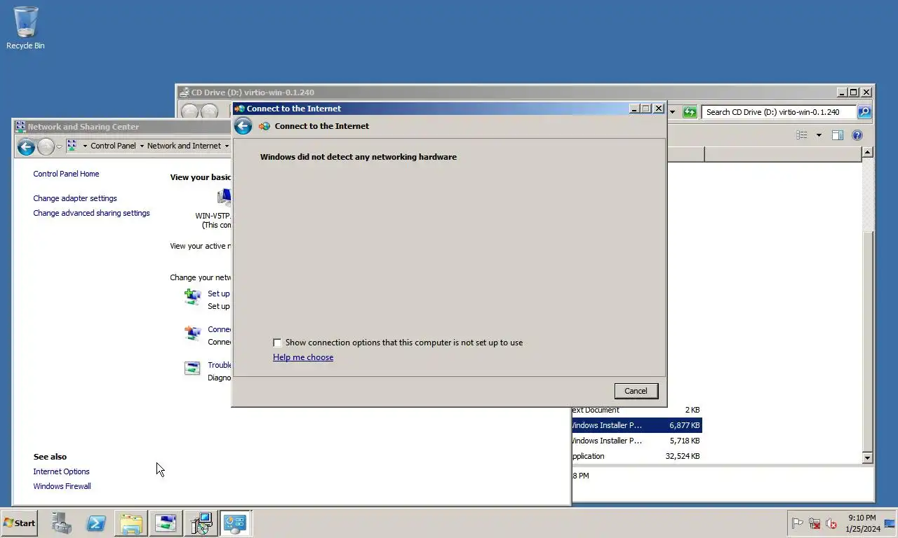Click Set up connection icon in Network window

point(192,297)
